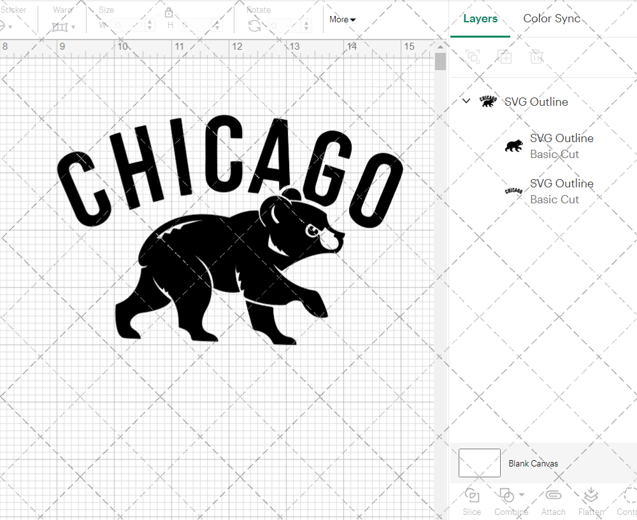Image resolution: width=637 pixels, height=520 pixels.
Task: Click the Duplicate icon in Layers panel
Action: pyautogui.click(x=505, y=57)
